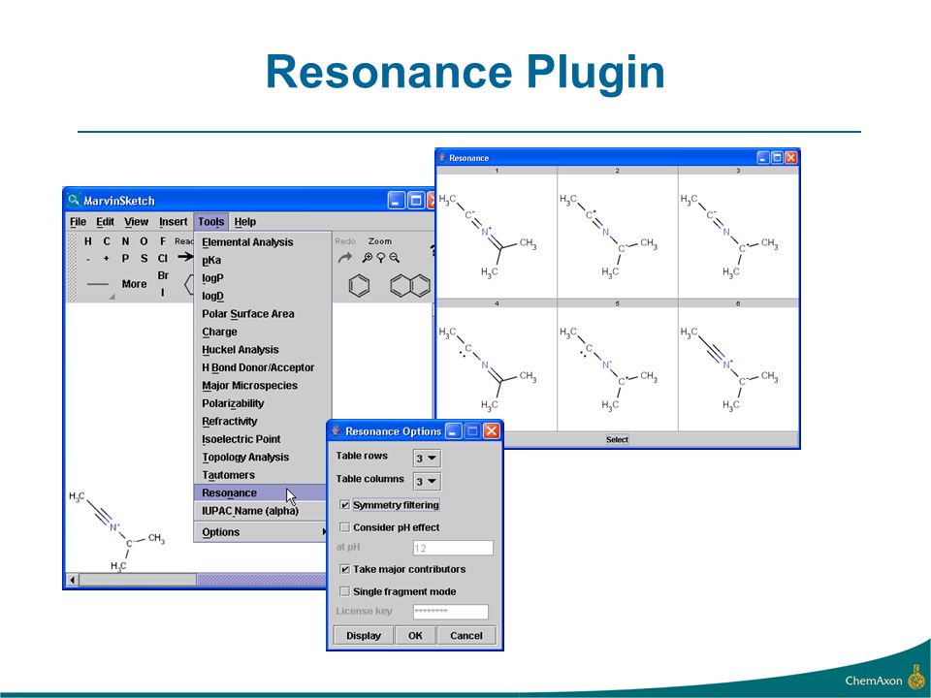Screen dimensions: 931x698
Task: Select the N atom button
Action: click(125, 241)
